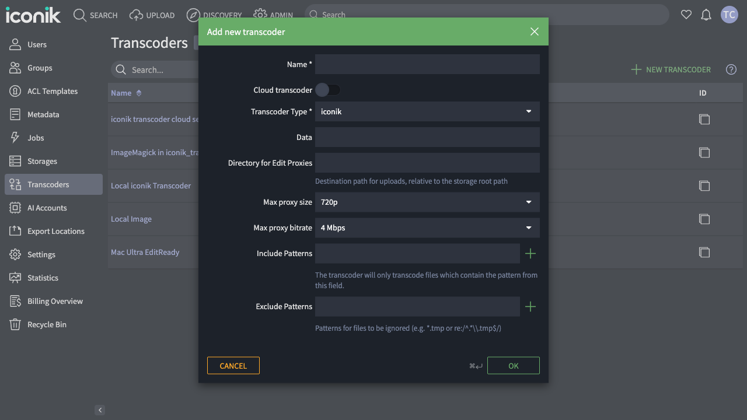Open the Max proxy size dropdown
747x420 pixels.
tap(427, 202)
